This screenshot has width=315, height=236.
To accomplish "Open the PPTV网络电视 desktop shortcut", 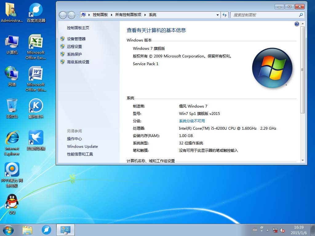I will tap(12, 175).
